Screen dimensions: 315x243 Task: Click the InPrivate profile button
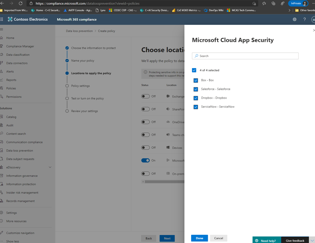click(x=298, y=3)
